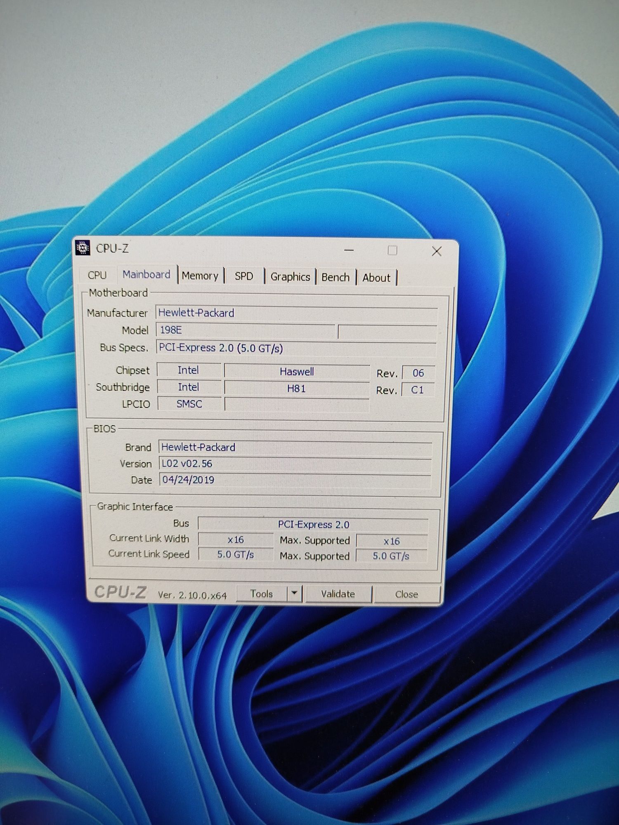Go to the Bench tab
The width and height of the screenshot is (619, 825).
335,277
